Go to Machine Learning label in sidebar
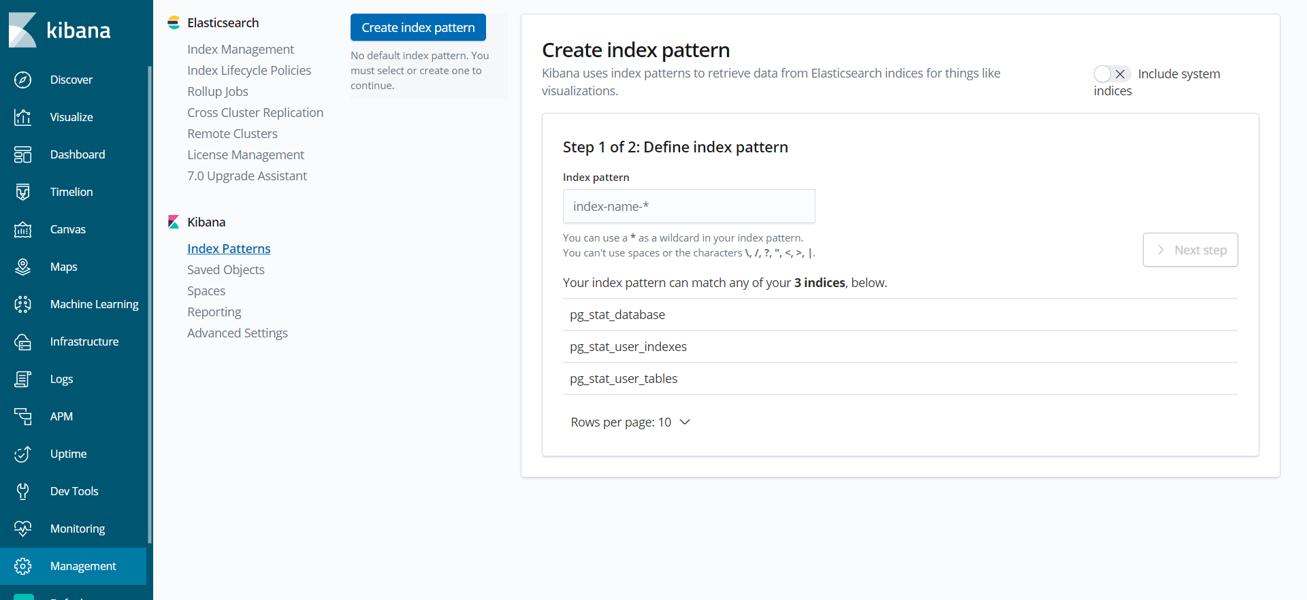This screenshot has height=600, width=1307. 95,304
